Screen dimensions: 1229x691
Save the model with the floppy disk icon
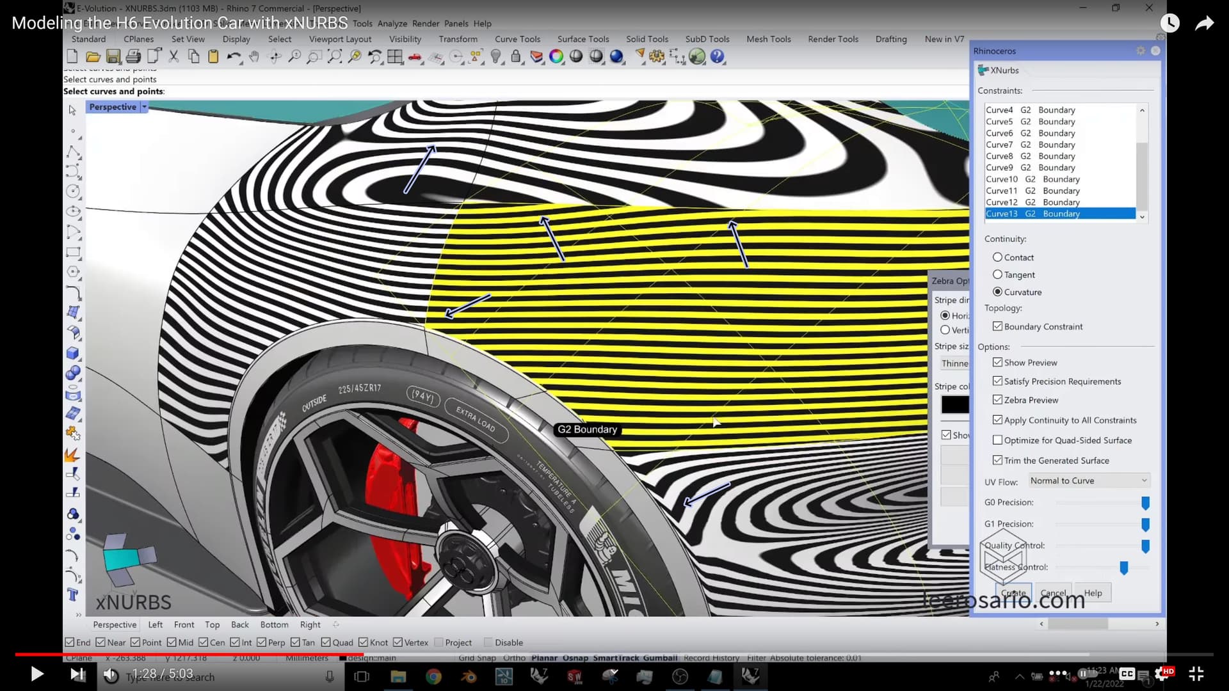tap(113, 57)
